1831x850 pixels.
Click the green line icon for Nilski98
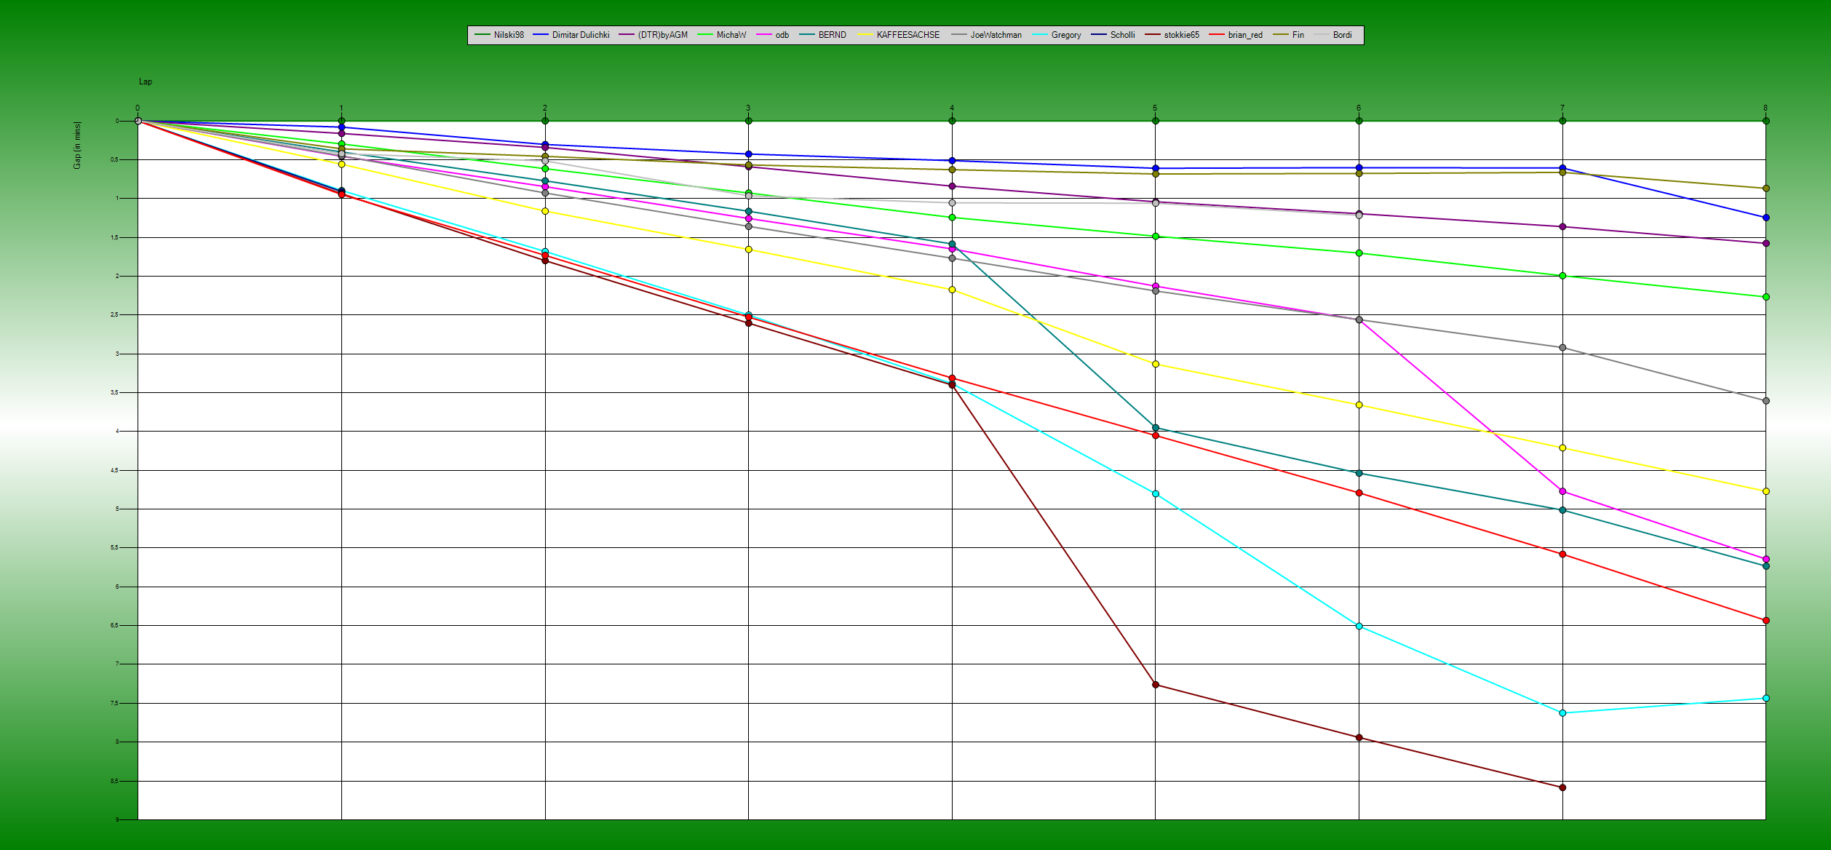(x=482, y=34)
